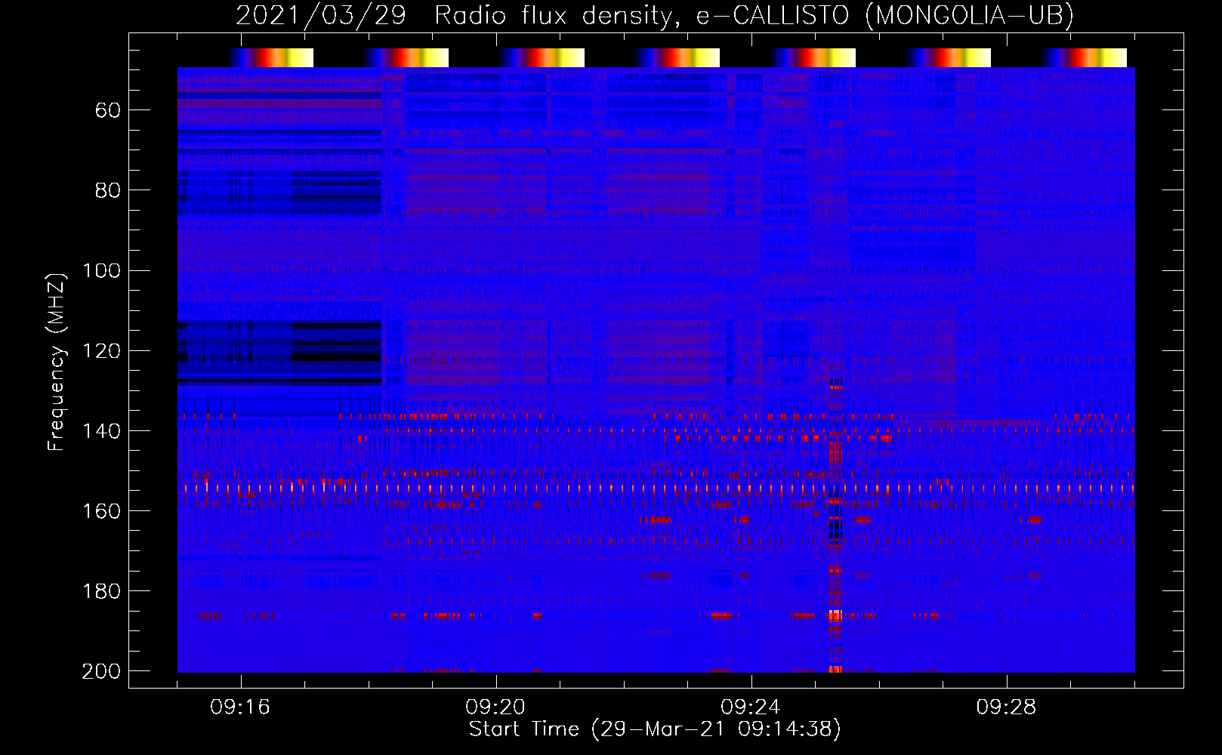Click the 09:20 time tick label
1222x755 pixels.
pos(495,707)
